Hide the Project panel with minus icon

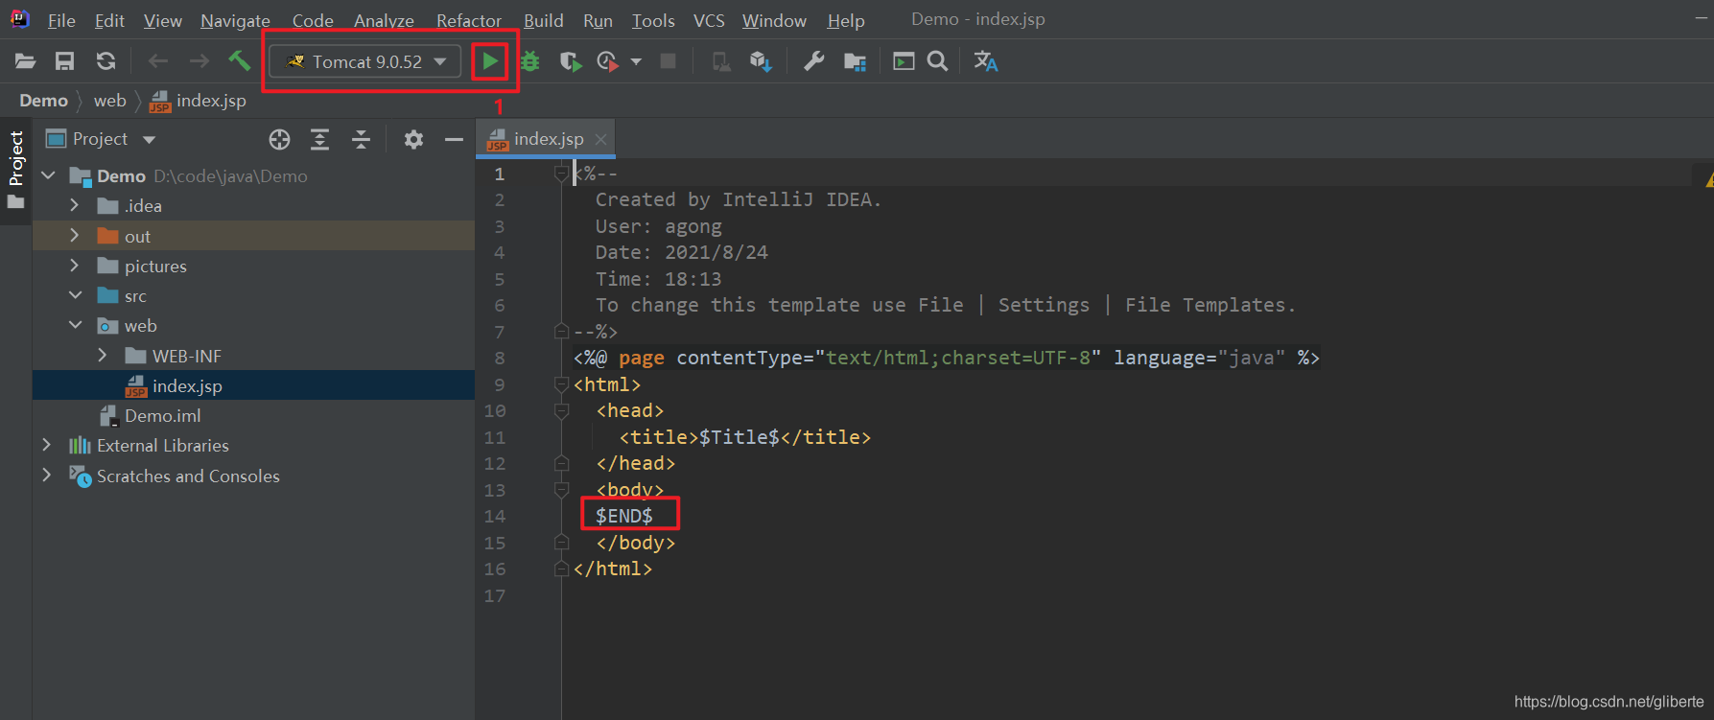pos(454,139)
